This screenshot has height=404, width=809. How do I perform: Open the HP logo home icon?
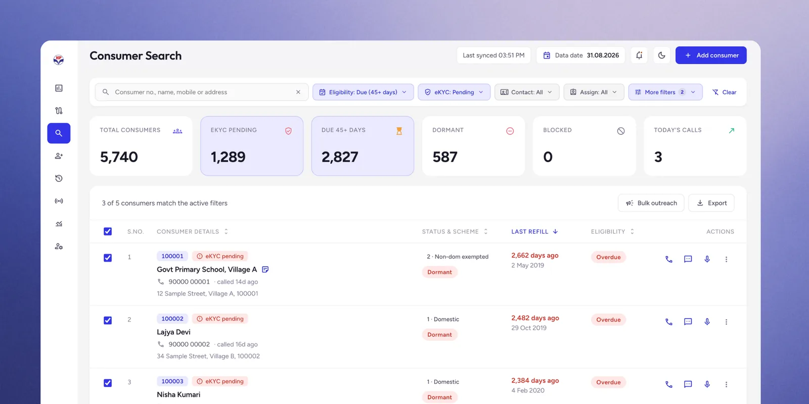[59, 60]
